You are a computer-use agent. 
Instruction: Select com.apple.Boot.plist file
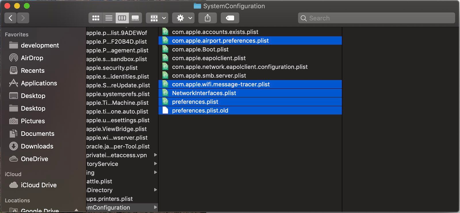(250, 49)
